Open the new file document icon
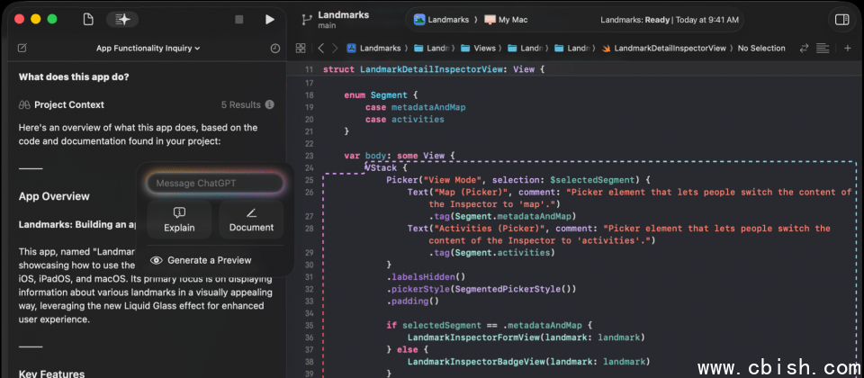Screen dimensions: 864x378 (88, 20)
